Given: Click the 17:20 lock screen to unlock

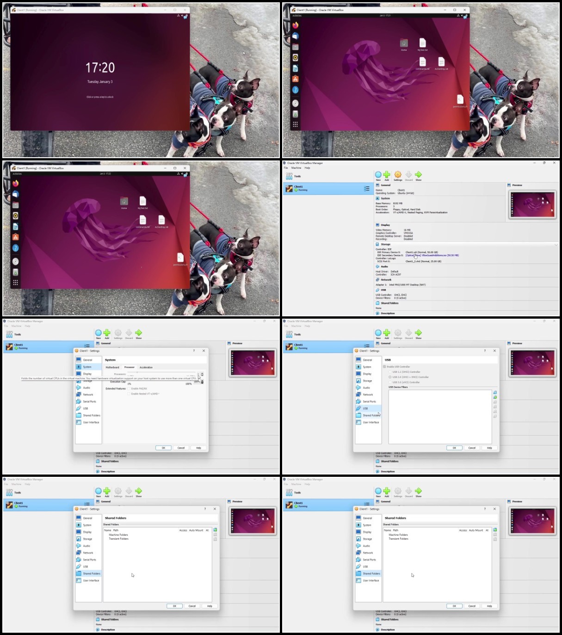Looking at the screenshot, I should point(100,68).
